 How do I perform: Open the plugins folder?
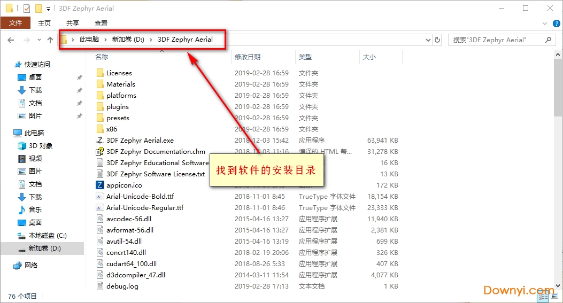[117, 107]
